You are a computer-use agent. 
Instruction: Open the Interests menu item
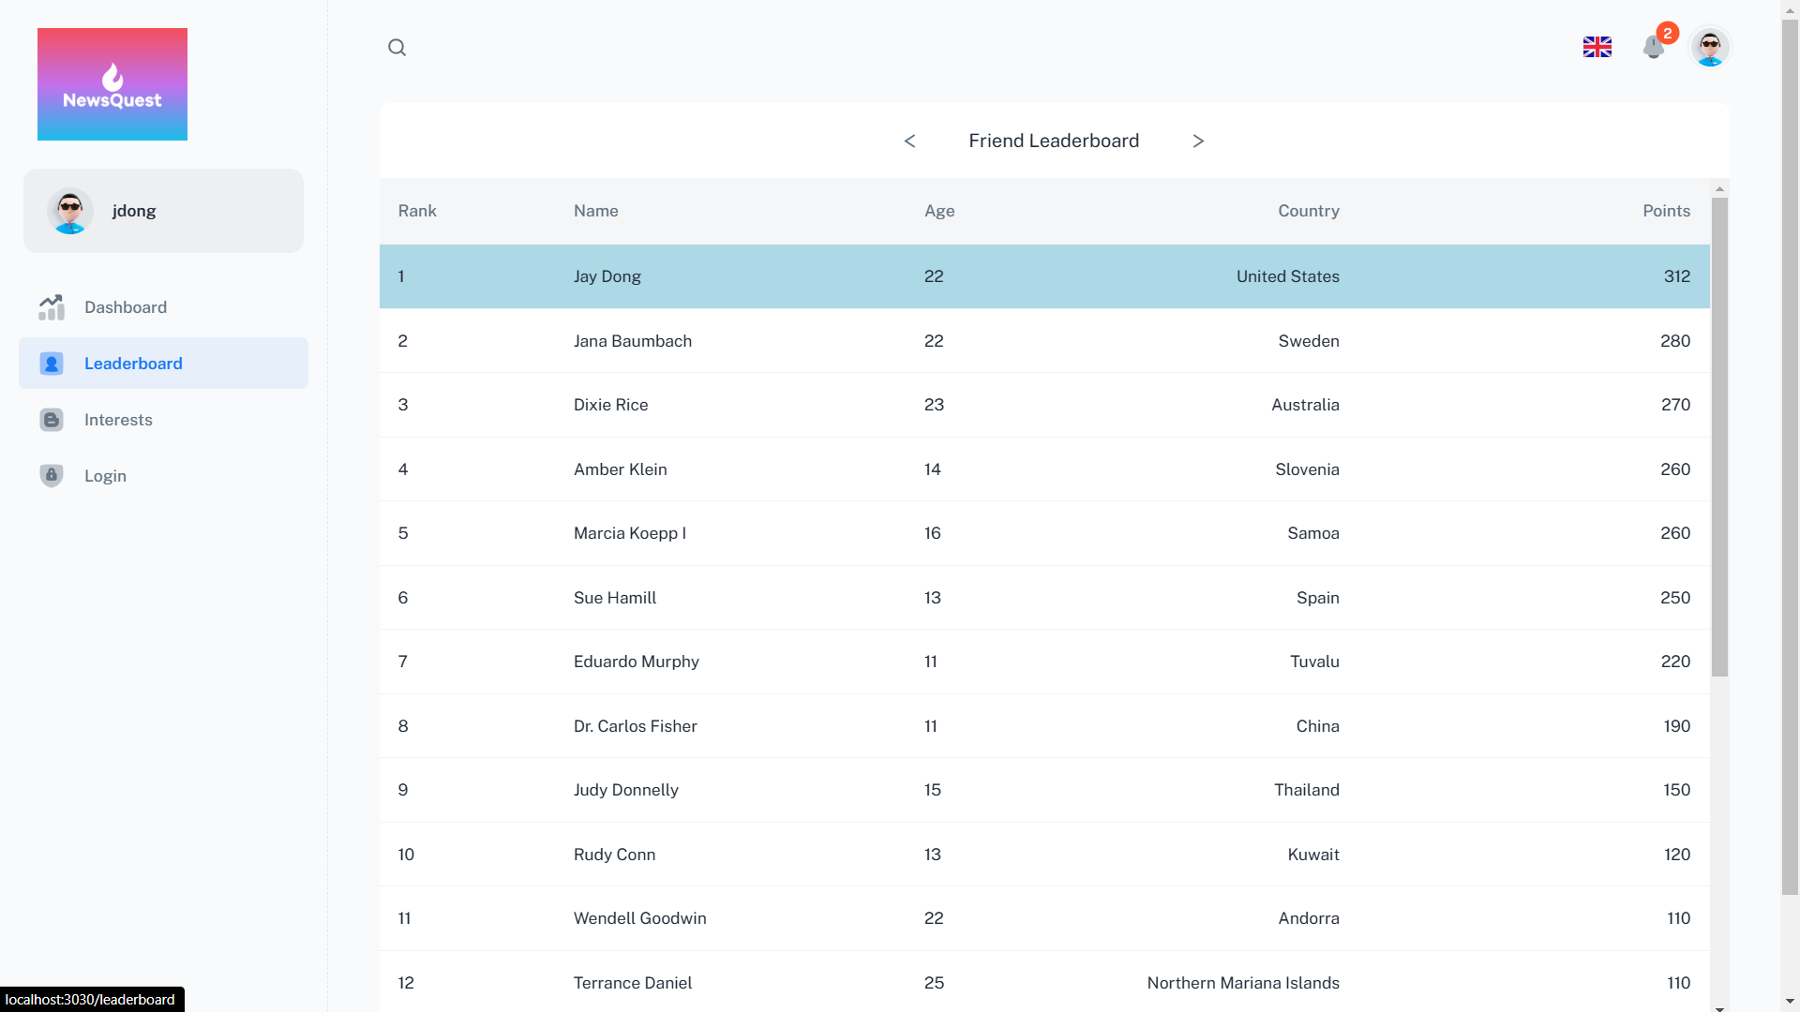coord(118,420)
